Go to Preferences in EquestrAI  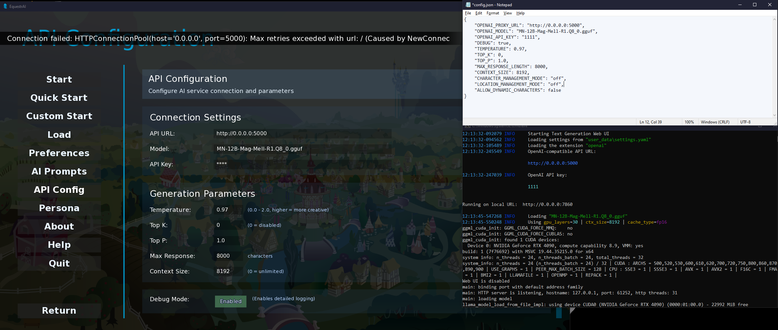(59, 153)
